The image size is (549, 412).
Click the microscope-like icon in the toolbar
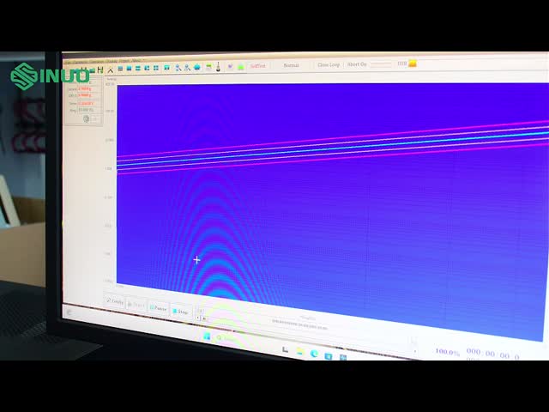tap(218, 67)
